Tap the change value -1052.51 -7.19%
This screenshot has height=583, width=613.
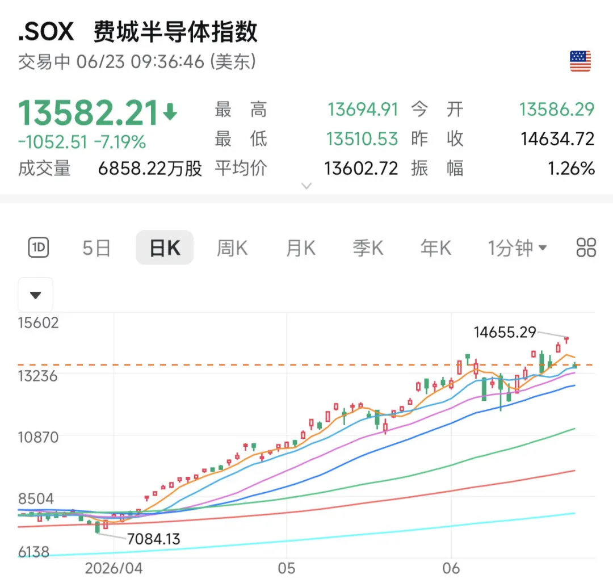(82, 142)
